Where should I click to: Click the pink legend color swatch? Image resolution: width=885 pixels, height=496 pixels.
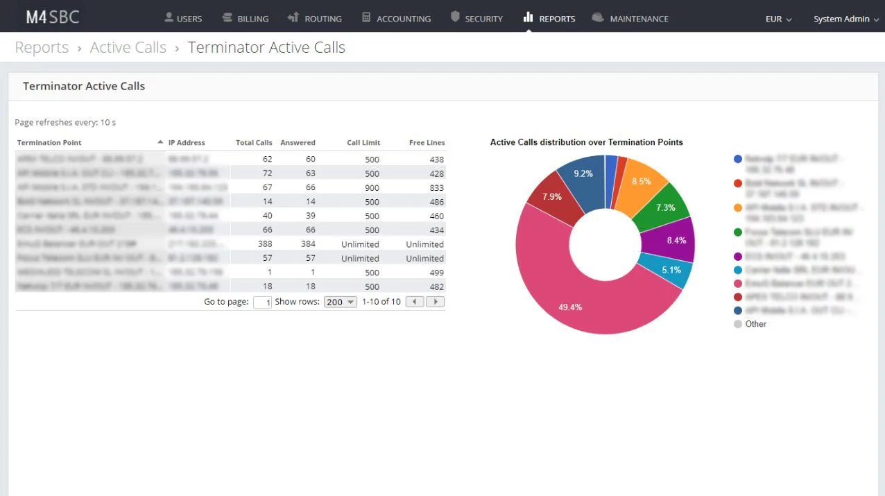(738, 284)
